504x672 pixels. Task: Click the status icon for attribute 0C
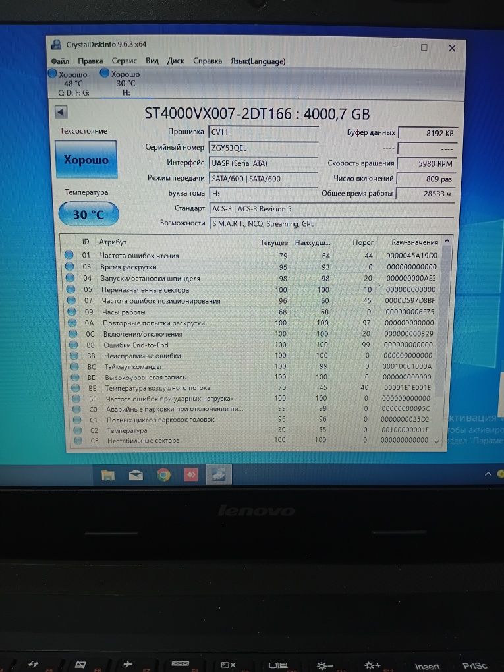73,334
